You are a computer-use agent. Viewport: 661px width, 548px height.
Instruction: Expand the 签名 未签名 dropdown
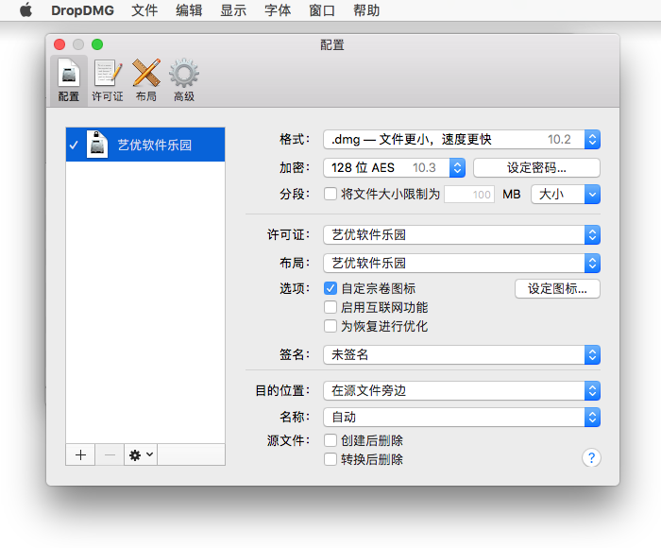462,354
